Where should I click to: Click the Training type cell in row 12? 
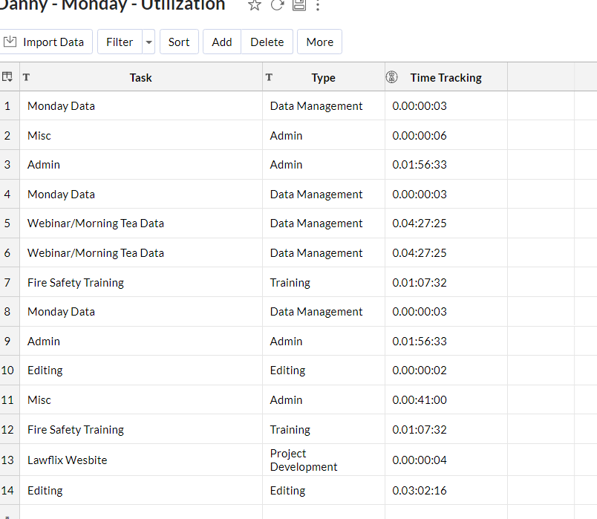pyautogui.click(x=324, y=429)
